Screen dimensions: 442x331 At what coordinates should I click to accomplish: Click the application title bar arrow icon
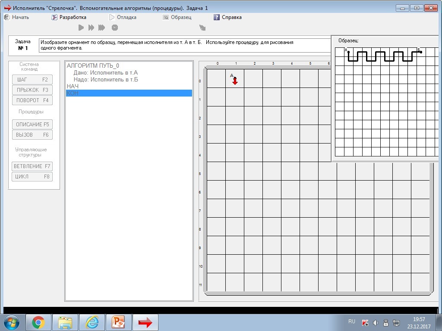(x=8, y=8)
